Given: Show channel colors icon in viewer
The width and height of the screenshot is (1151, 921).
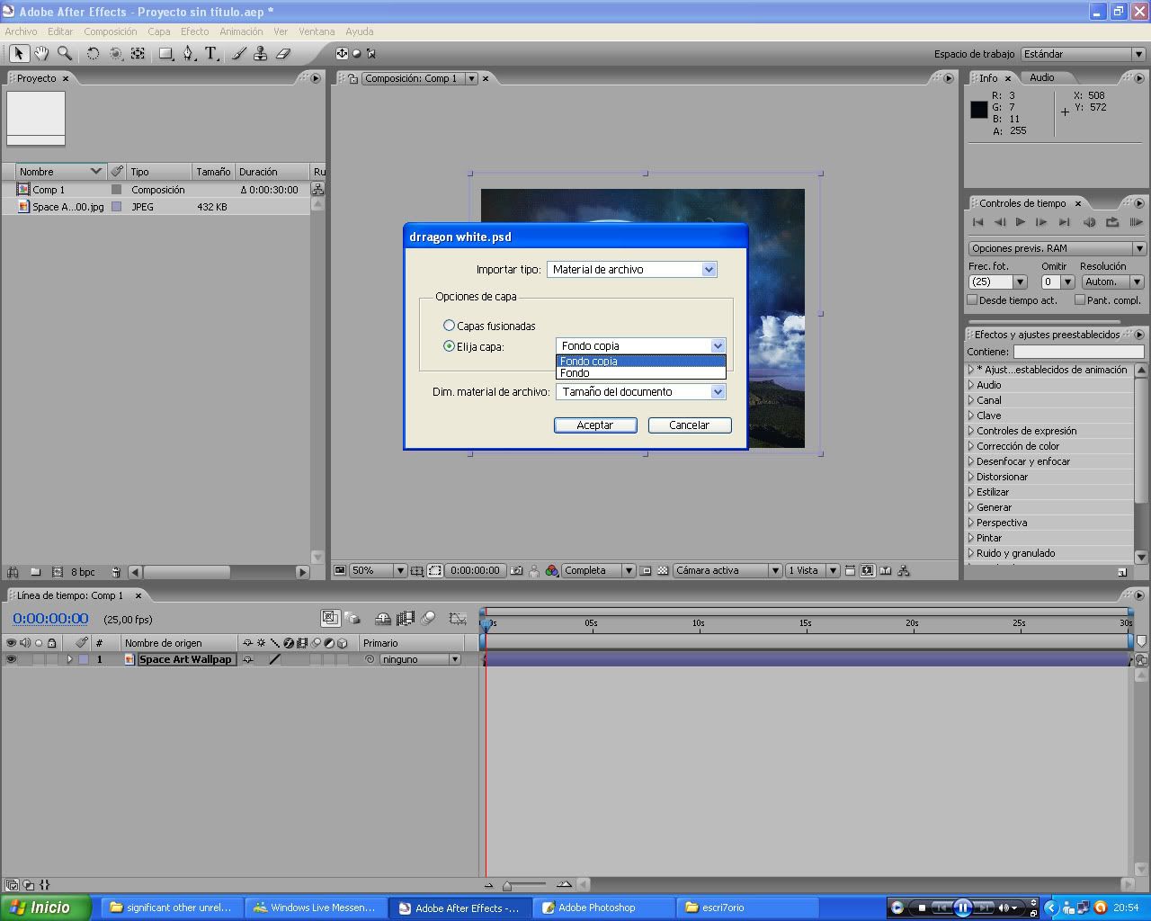Looking at the screenshot, I should [x=552, y=571].
